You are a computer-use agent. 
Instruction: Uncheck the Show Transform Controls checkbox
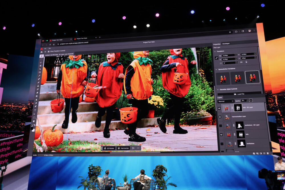pyautogui.click(x=48, y=51)
